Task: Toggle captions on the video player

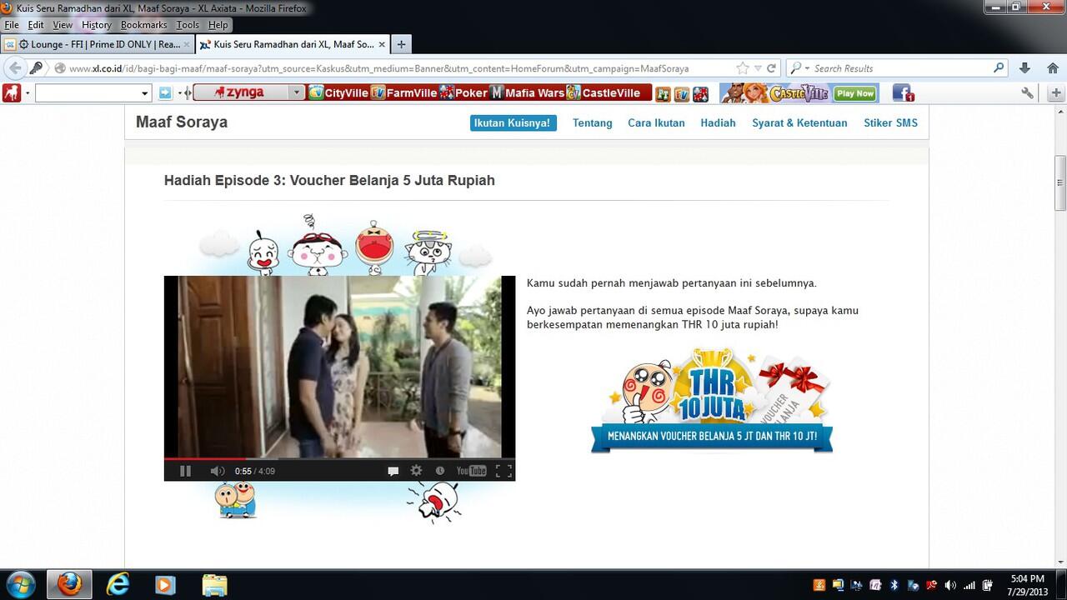Action: pos(393,470)
